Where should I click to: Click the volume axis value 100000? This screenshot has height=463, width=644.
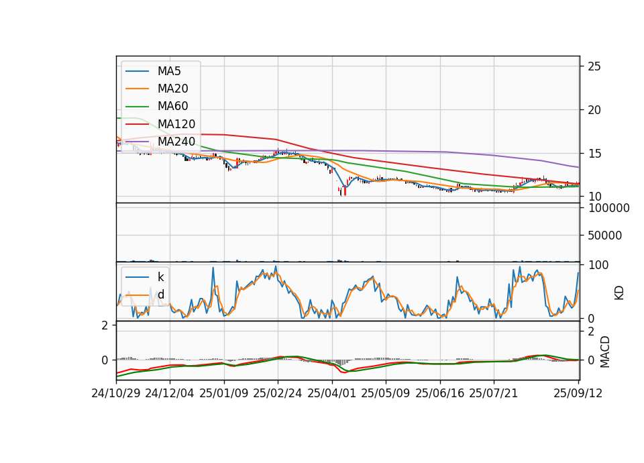(609, 208)
